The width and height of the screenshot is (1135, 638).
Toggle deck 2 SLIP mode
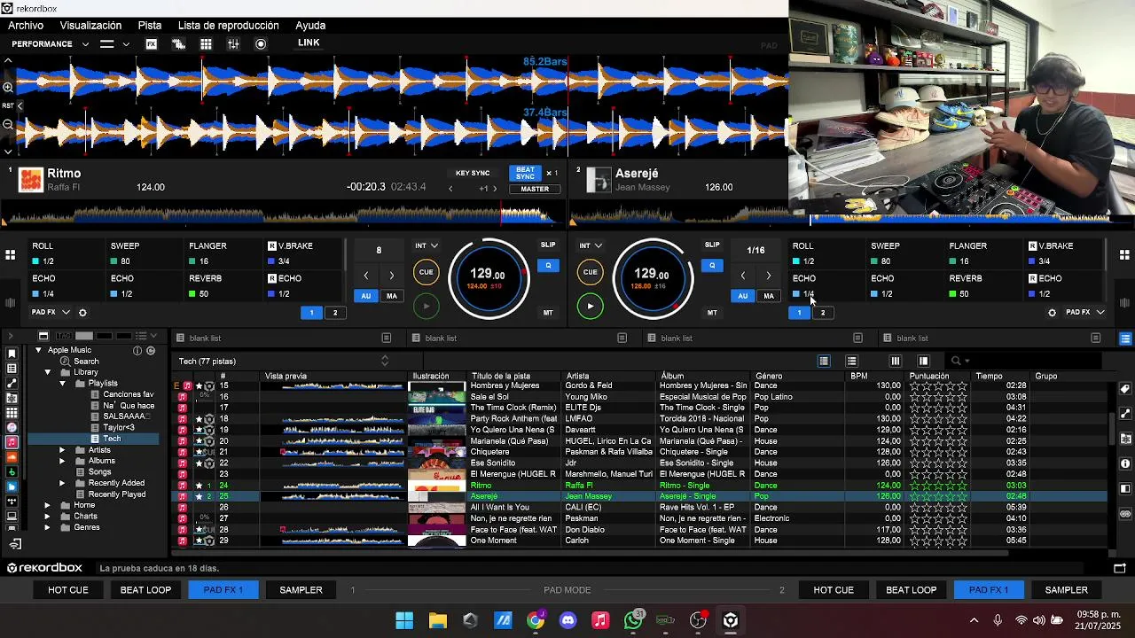pos(712,245)
